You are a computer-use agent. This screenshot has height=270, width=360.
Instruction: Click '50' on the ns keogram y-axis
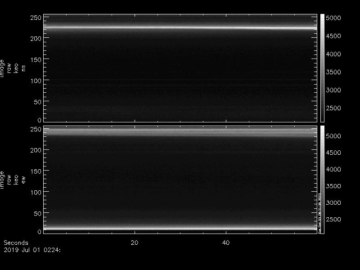pos(38,102)
